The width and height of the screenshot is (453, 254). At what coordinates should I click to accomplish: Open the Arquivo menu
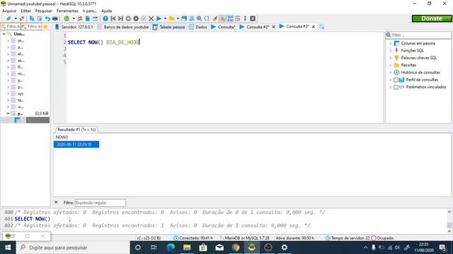(9, 11)
